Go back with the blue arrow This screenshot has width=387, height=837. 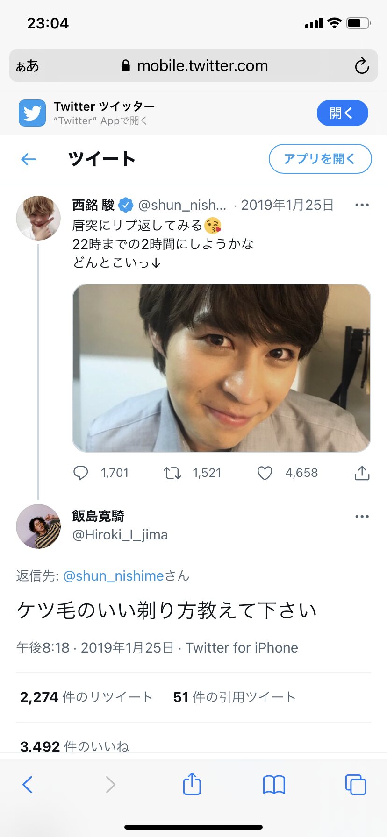(x=29, y=159)
